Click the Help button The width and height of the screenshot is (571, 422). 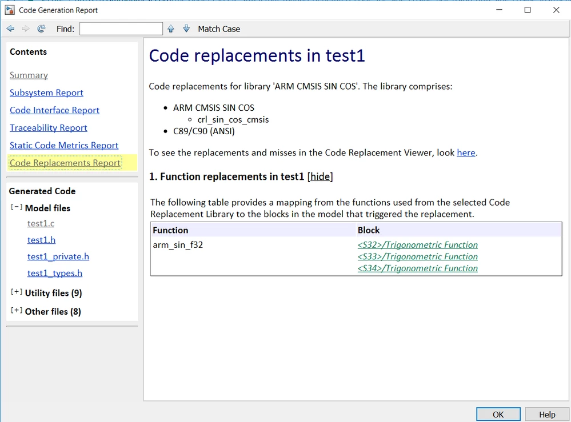[547, 415]
